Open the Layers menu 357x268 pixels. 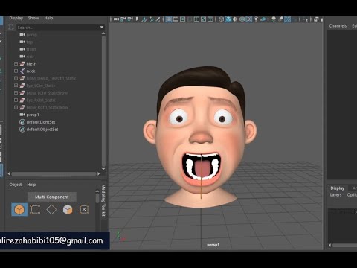[x=335, y=195]
